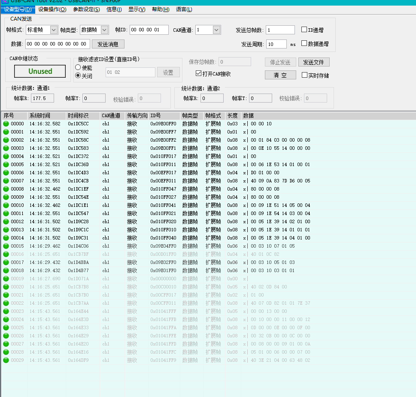Open the 参数设定(S) menu
This screenshot has height=397, width=416.
pos(86,9)
